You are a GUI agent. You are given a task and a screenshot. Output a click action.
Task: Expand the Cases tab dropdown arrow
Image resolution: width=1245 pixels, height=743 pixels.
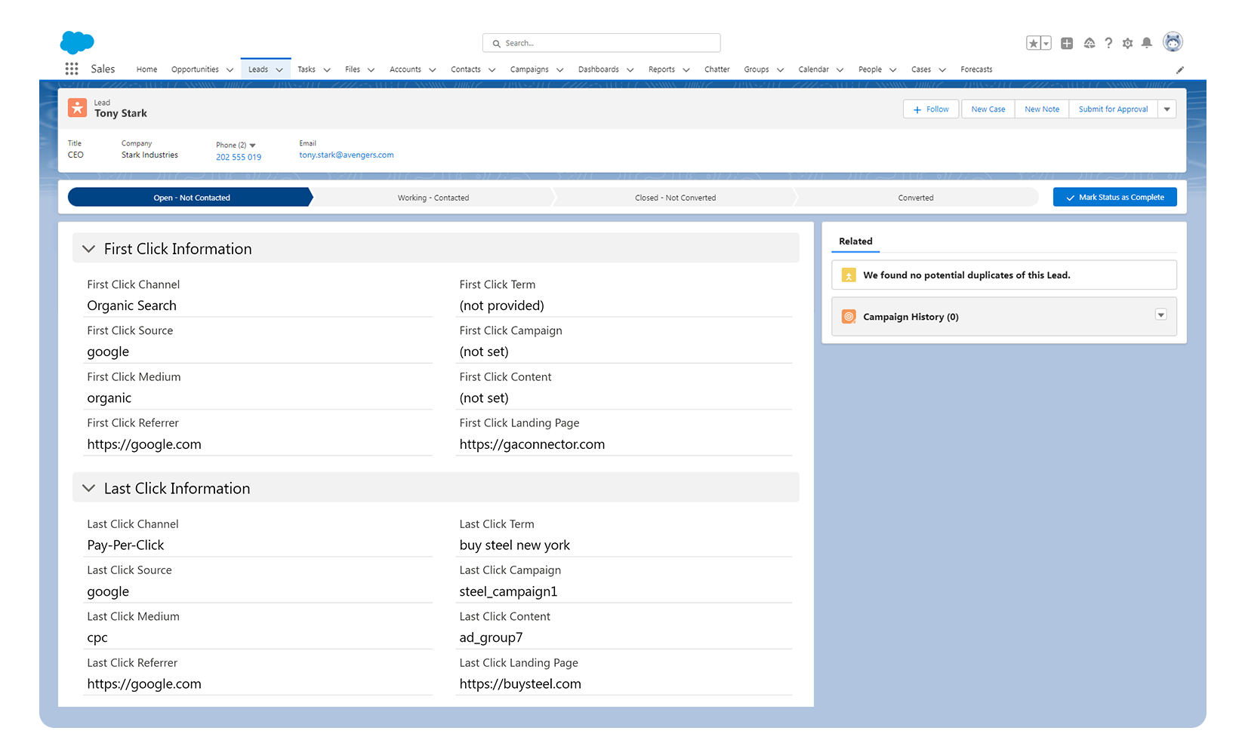(x=942, y=70)
